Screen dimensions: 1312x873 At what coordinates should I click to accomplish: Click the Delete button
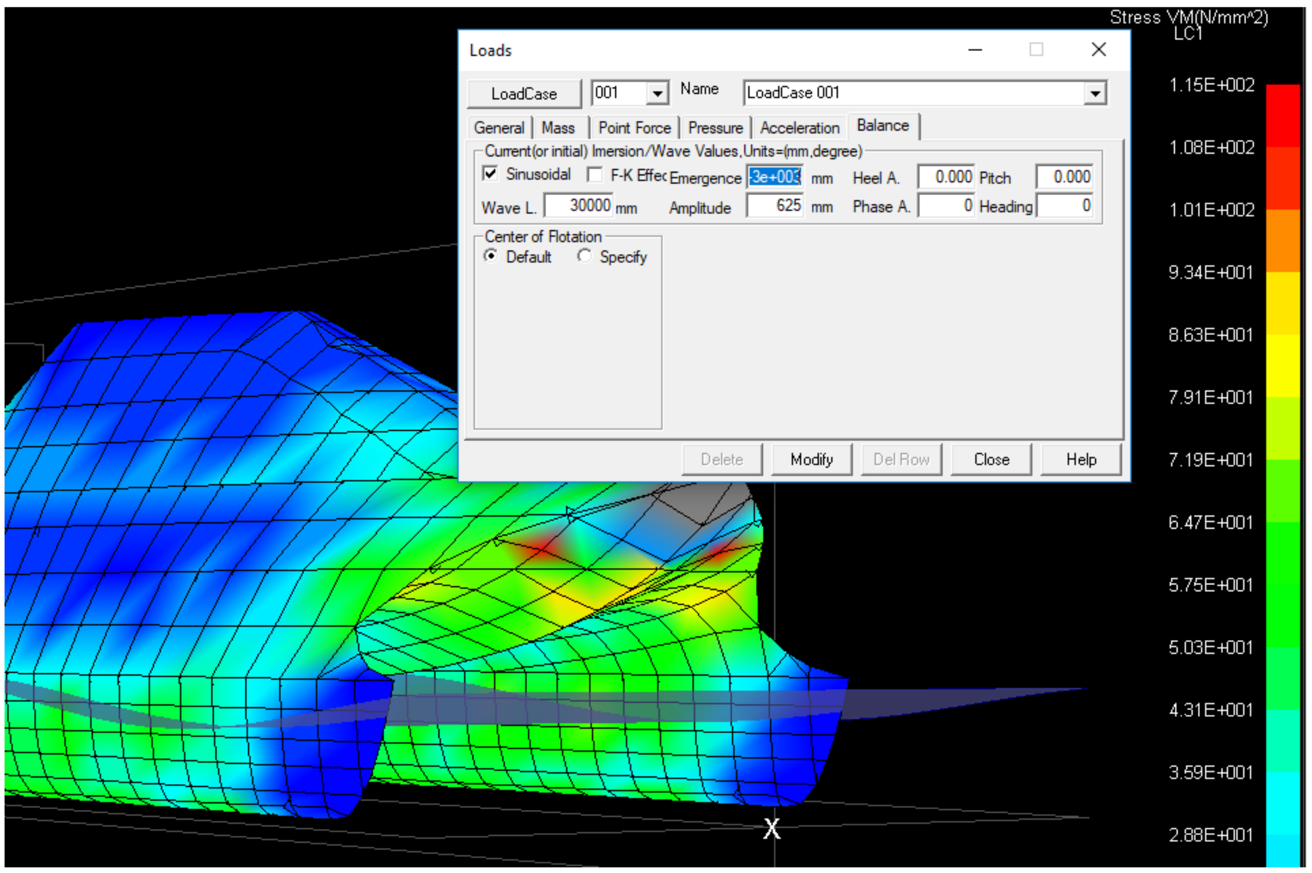click(722, 459)
